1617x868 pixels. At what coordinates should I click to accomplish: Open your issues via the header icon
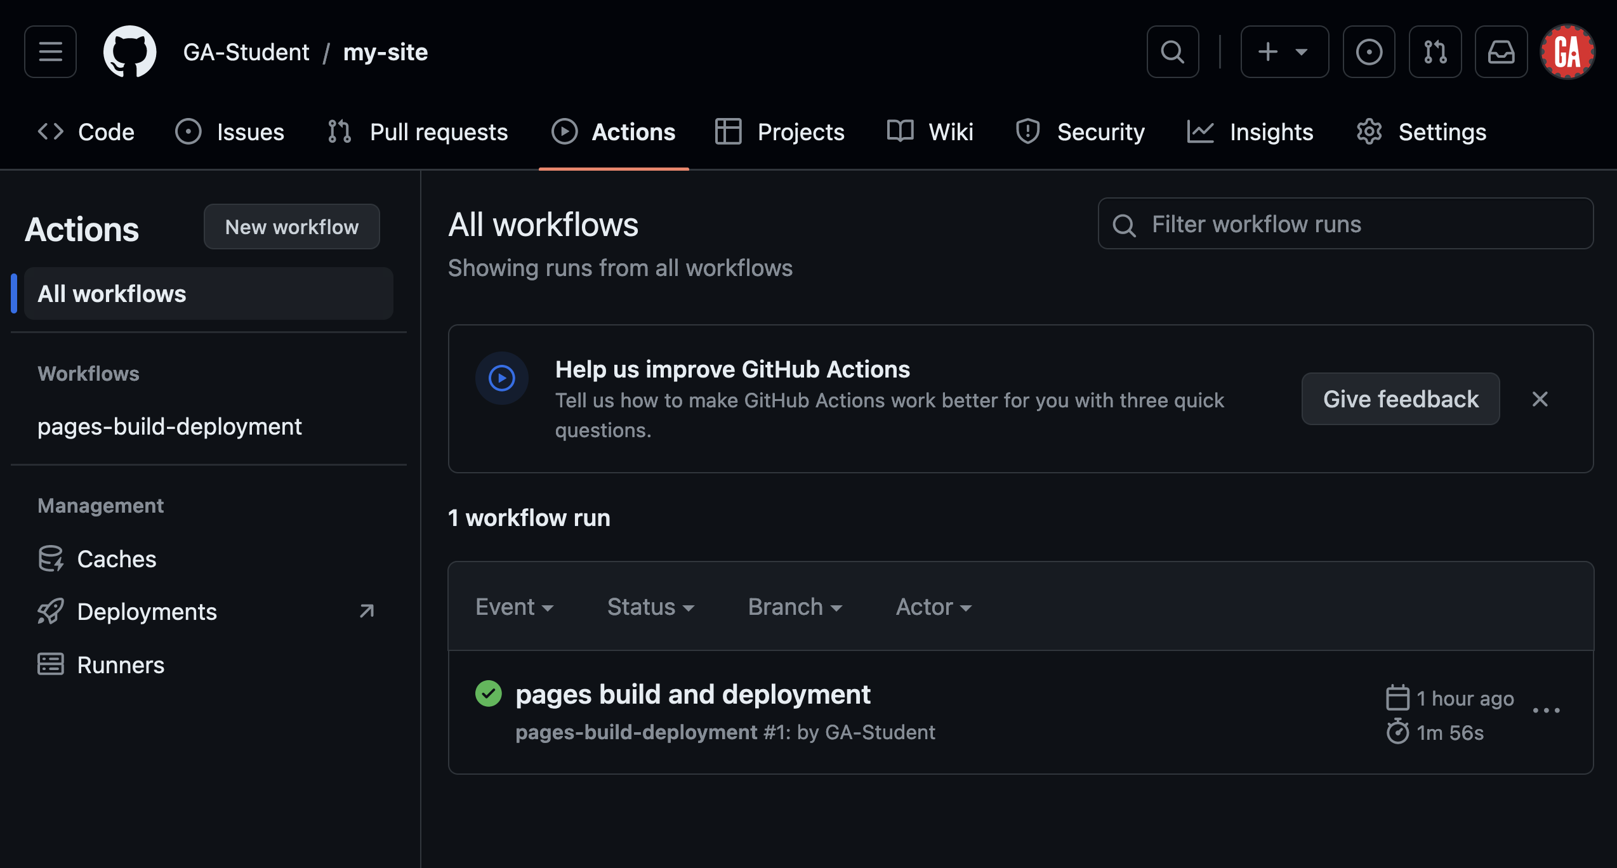1369,51
